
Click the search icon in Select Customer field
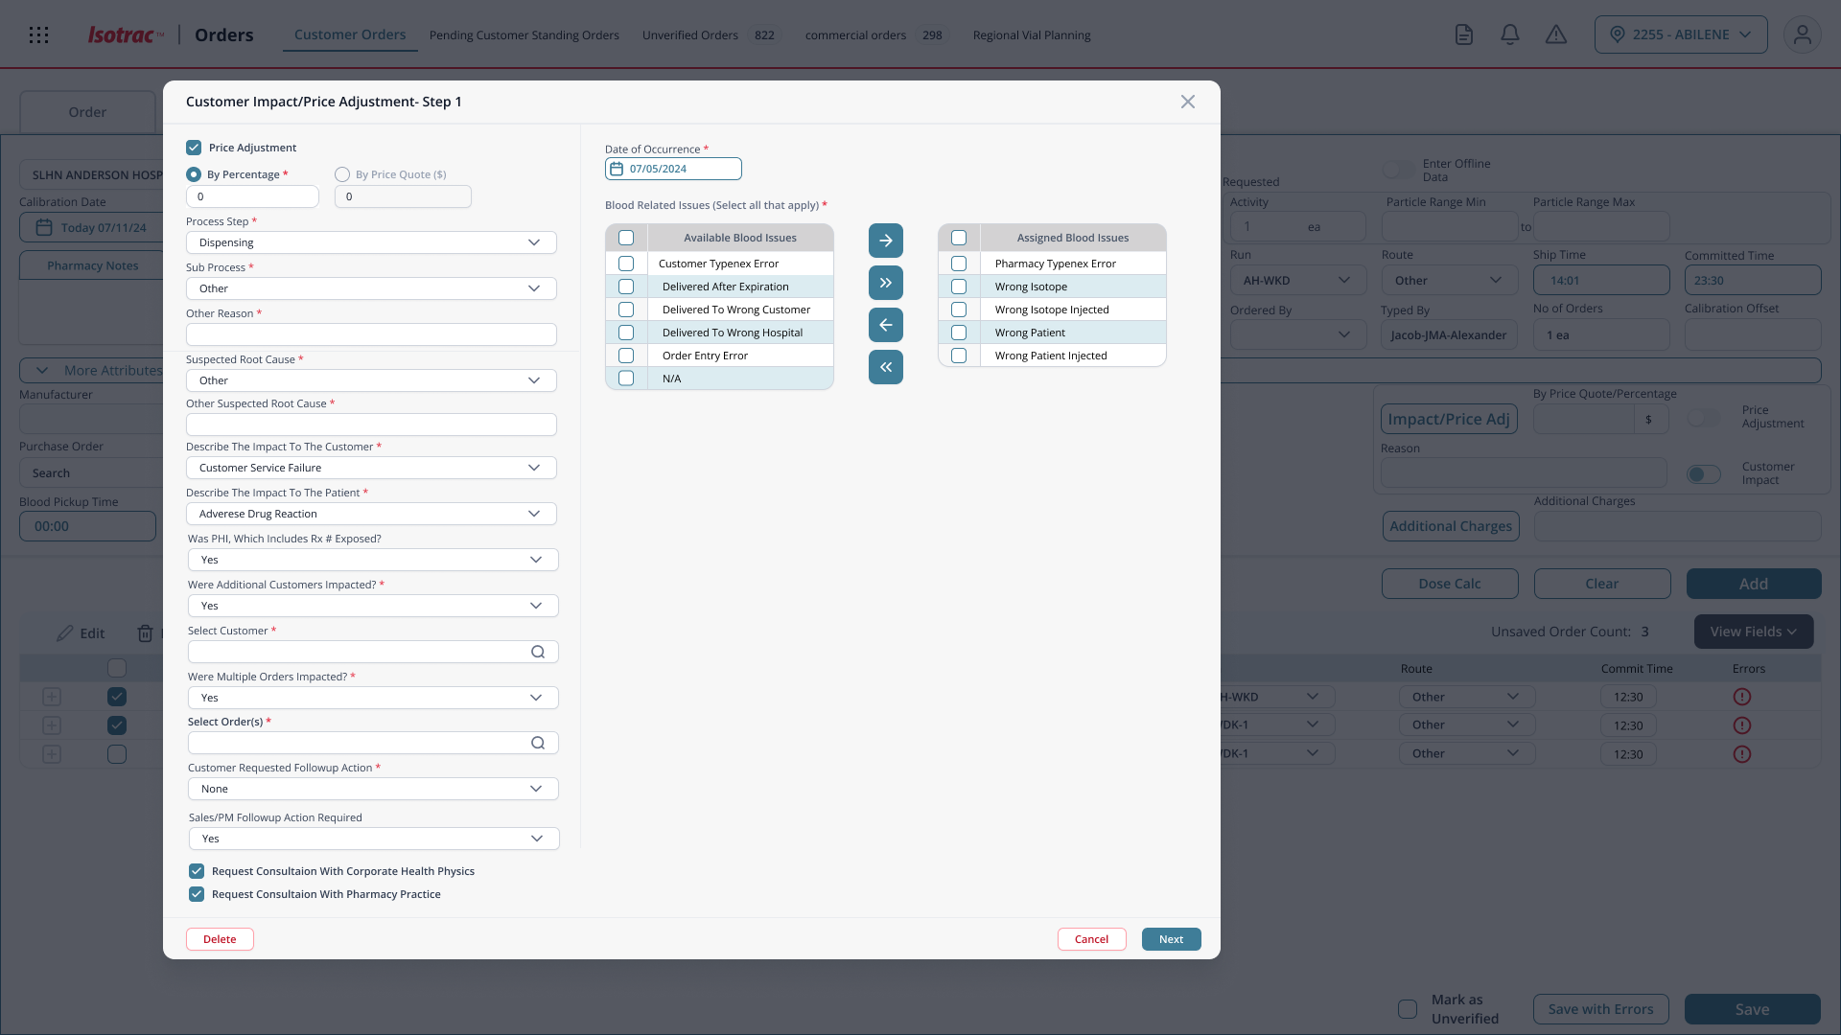click(538, 652)
